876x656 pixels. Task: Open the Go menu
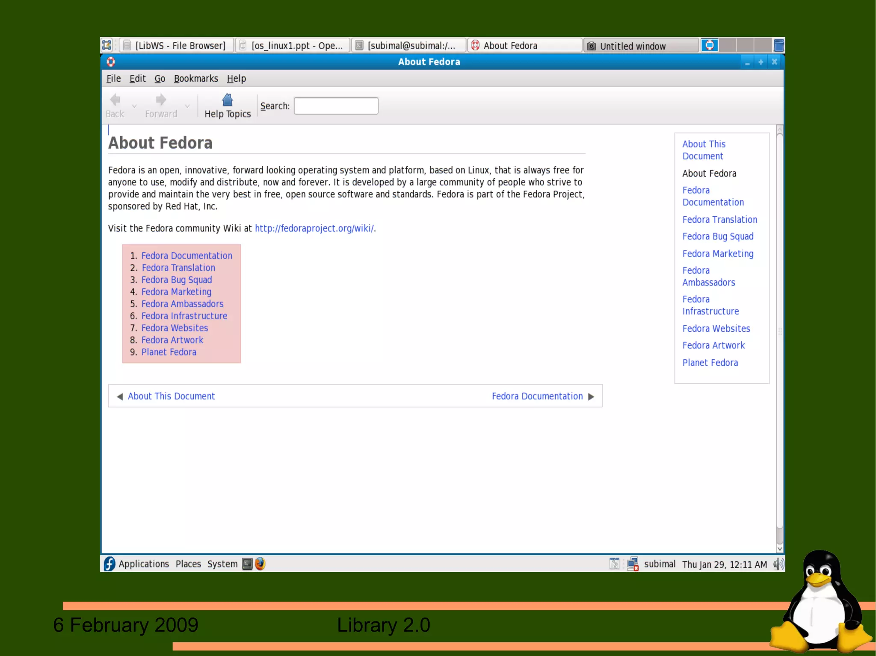pyautogui.click(x=160, y=79)
